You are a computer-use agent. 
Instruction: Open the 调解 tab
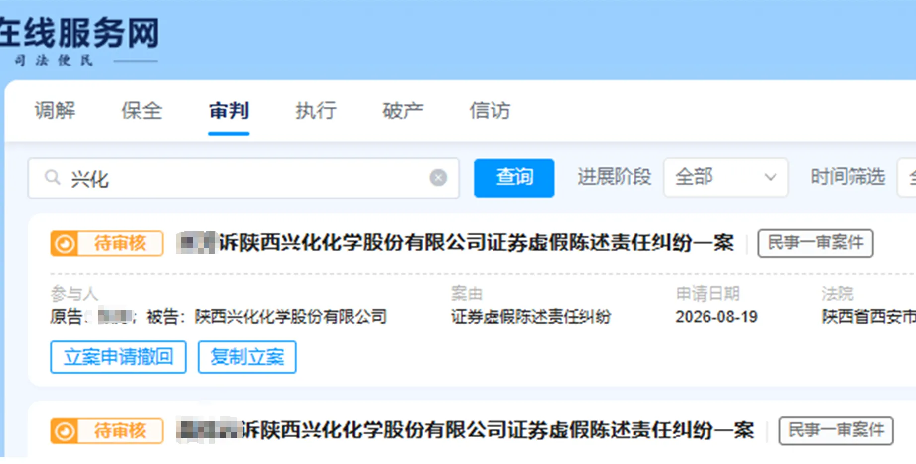coord(55,110)
